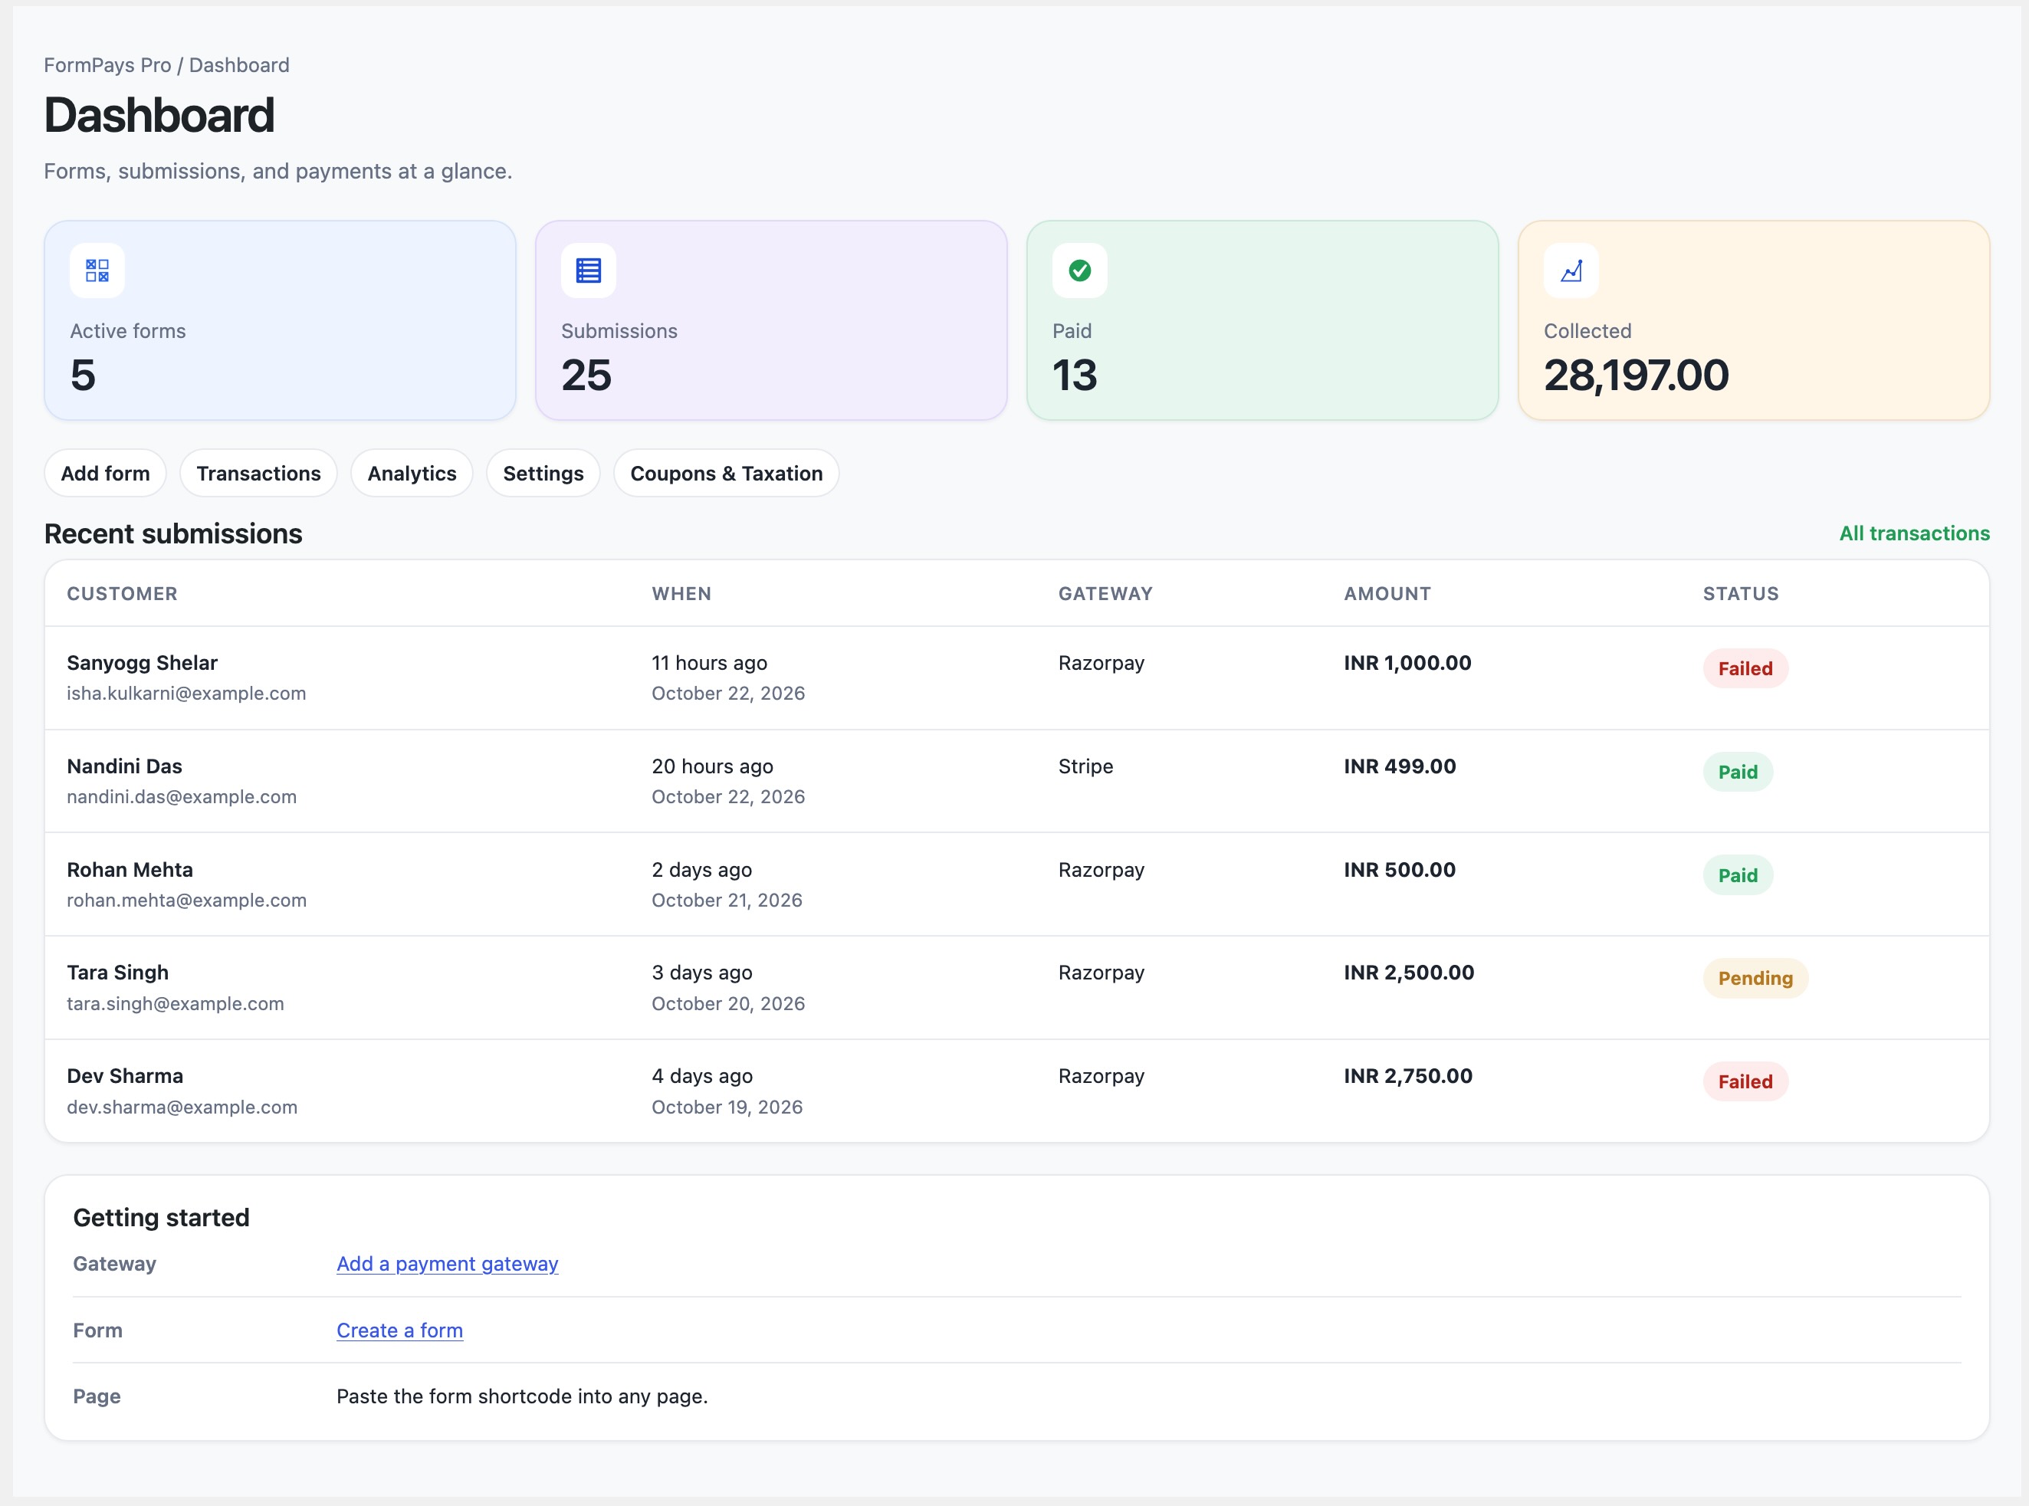Viewport: 2029px width, 1506px height.
Task: Click the Create a form link
Action: click(400, 1330)
